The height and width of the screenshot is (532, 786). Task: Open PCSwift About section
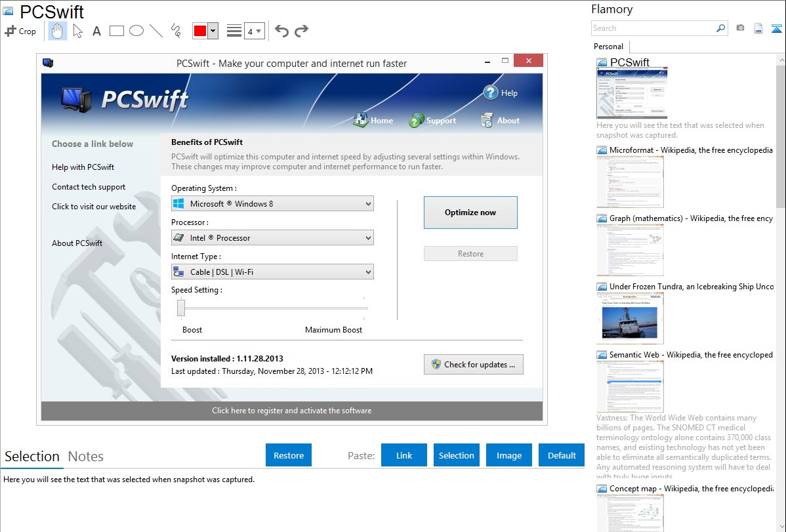[501, 120]
